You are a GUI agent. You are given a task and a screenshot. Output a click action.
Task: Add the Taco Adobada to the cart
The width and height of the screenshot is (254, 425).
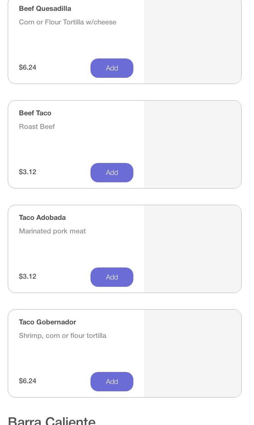[112, 277]
